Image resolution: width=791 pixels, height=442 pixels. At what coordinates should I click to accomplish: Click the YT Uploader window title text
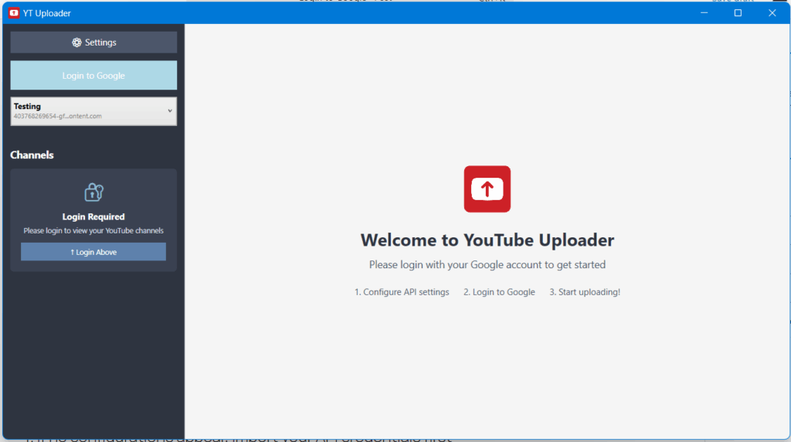click(47, 13)
